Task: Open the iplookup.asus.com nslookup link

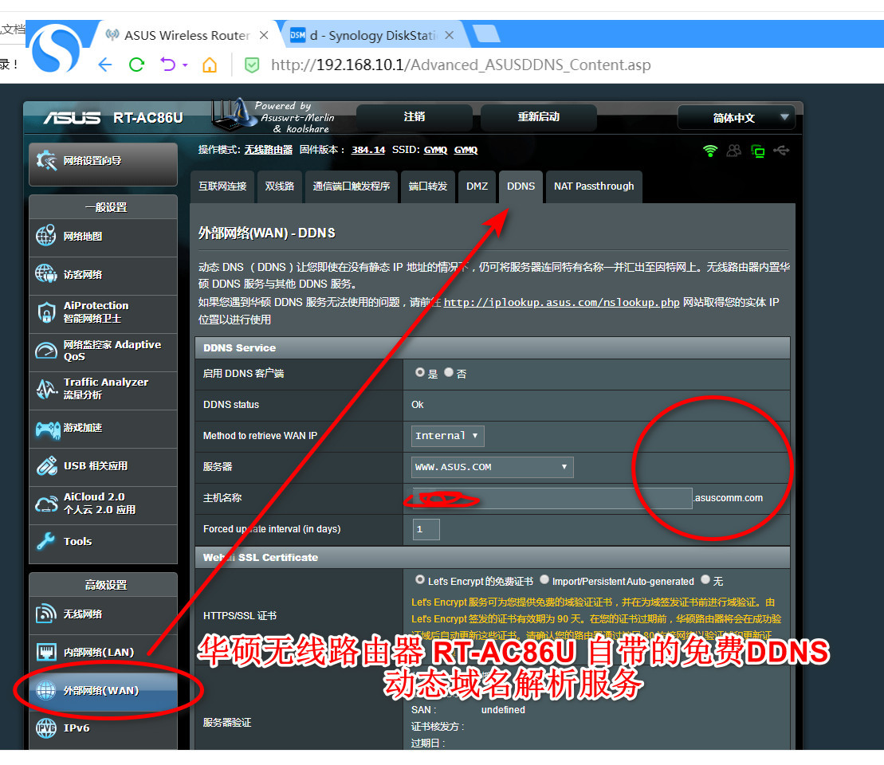Action: pyautogui.click(x=561, y=303)
